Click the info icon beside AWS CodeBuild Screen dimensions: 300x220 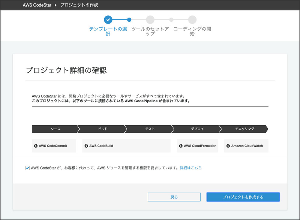pyautogui.click(x=86, y=146)
